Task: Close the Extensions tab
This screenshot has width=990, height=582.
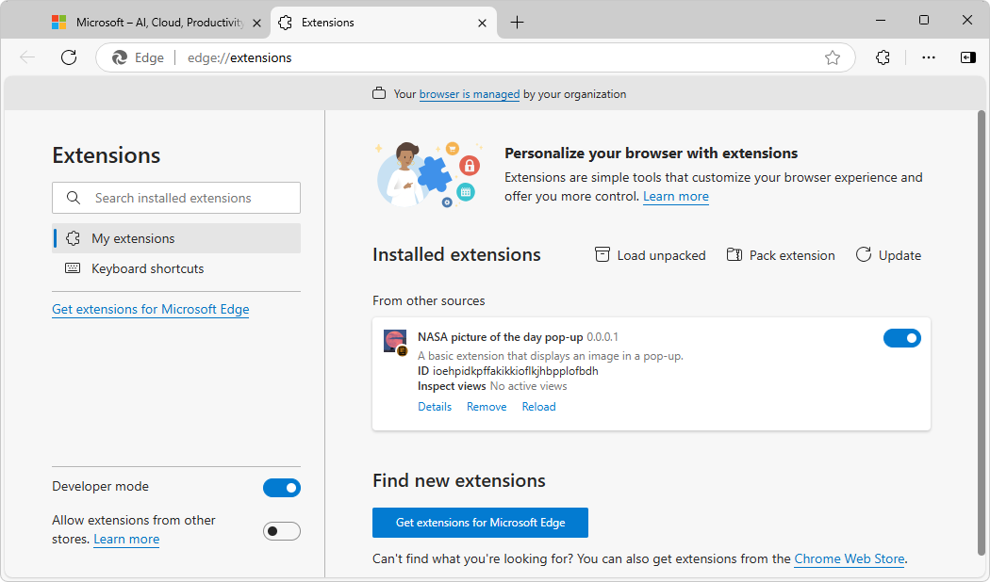Action: click(x=482, y=23)
